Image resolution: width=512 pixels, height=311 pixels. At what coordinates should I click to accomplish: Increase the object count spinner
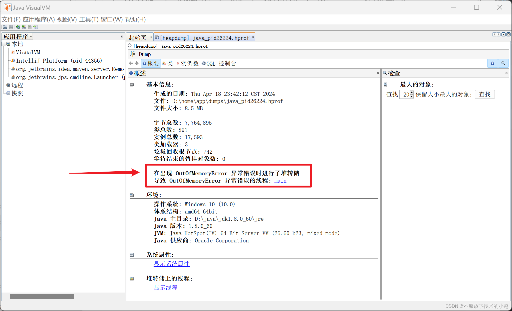412,92
